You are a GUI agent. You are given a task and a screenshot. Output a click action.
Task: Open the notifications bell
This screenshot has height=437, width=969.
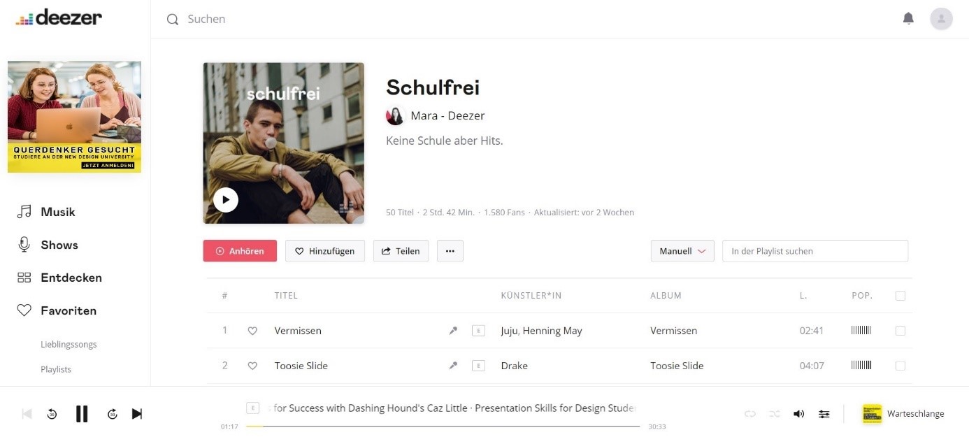[x=908, y=19]
